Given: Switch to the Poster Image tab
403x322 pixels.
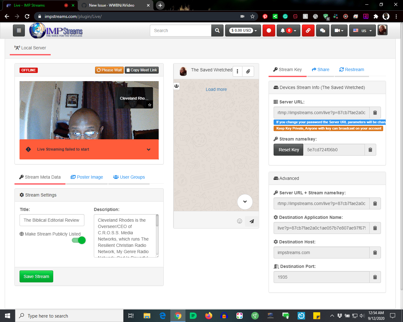Looking at the screenshot, I should coord(87,177).
